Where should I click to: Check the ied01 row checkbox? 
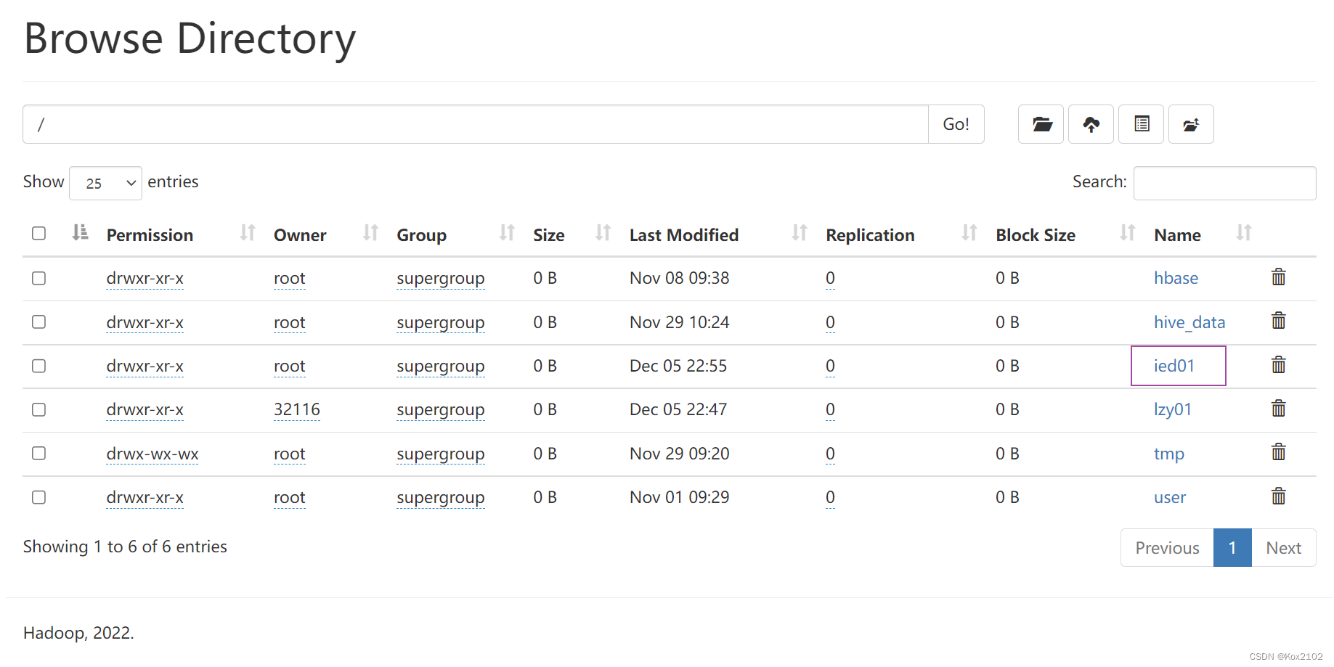click(39, 366)
